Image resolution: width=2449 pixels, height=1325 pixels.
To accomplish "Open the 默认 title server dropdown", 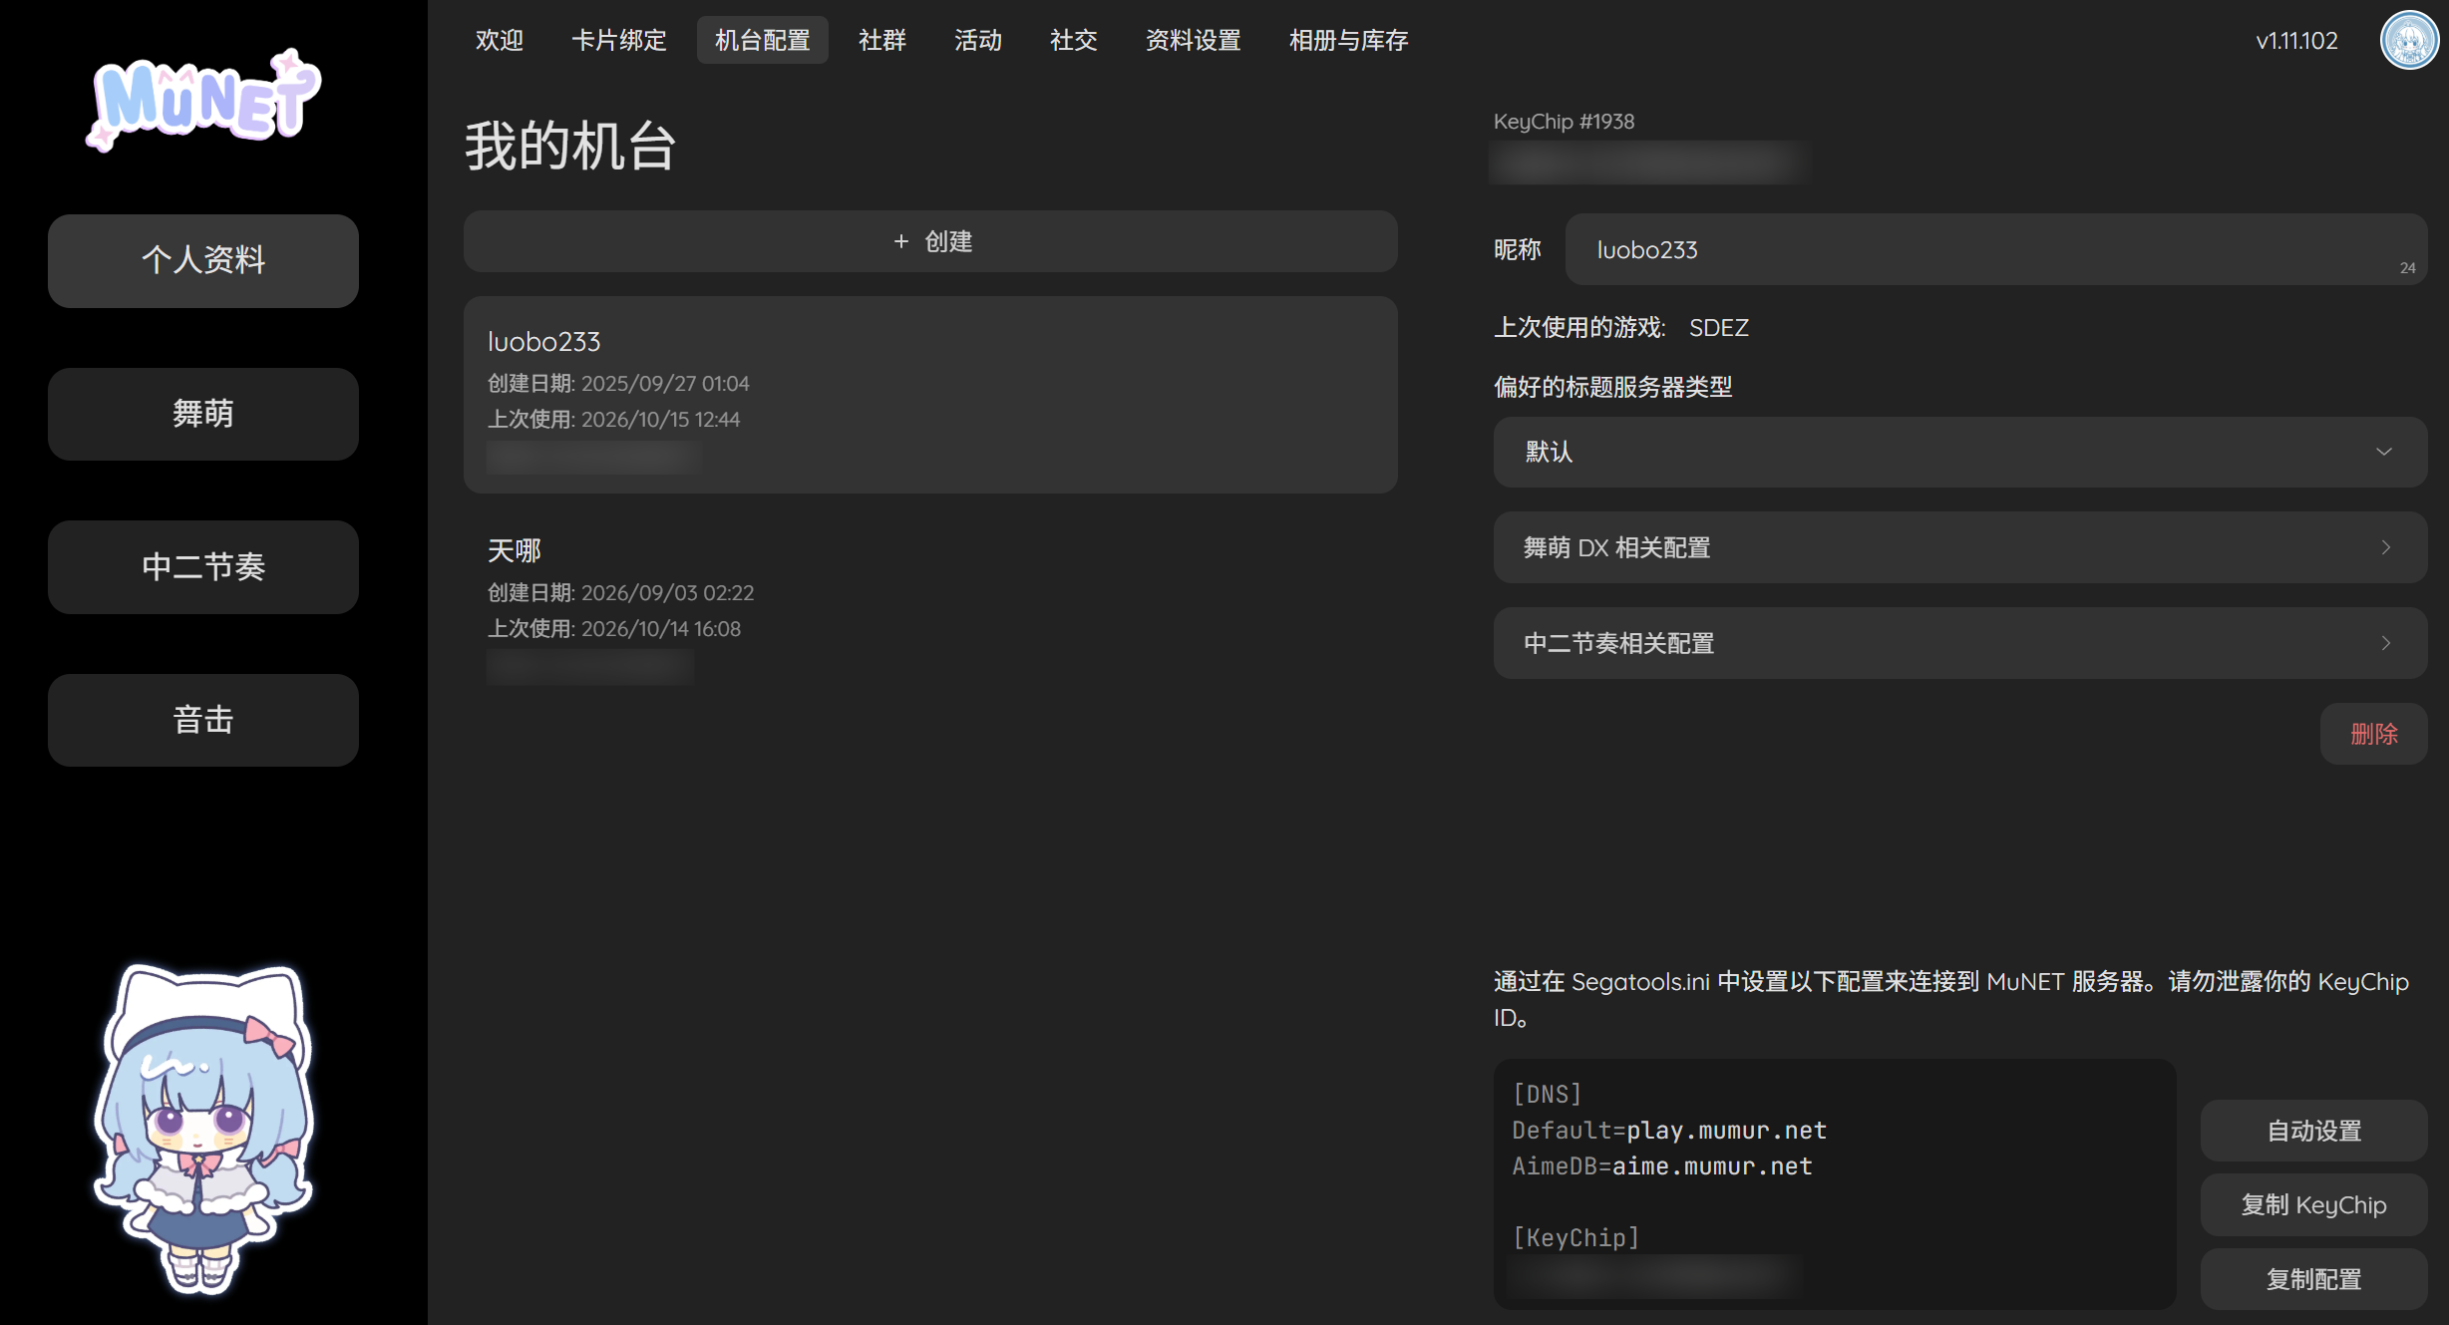I will click(1960, 453).
